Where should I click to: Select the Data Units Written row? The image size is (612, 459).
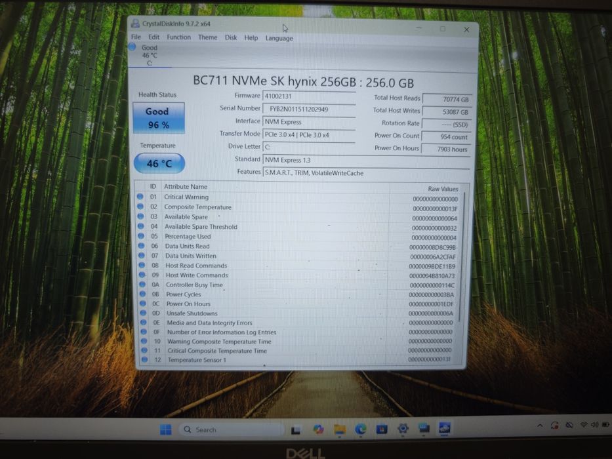pyautogui.click(x=298, y=256)
